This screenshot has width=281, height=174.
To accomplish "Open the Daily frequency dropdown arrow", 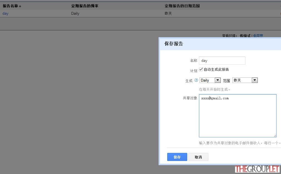I will pos(218,80).
